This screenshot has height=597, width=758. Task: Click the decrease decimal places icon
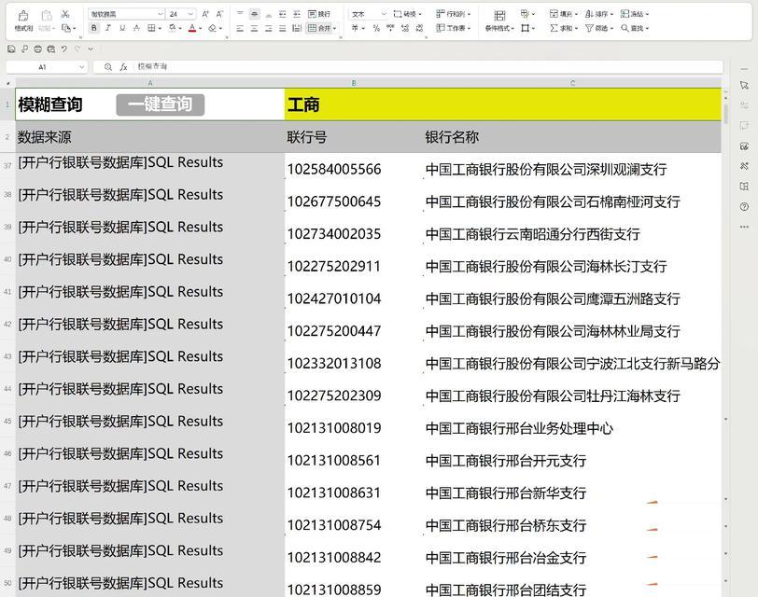pyautogui.click(x=419, y=28)
